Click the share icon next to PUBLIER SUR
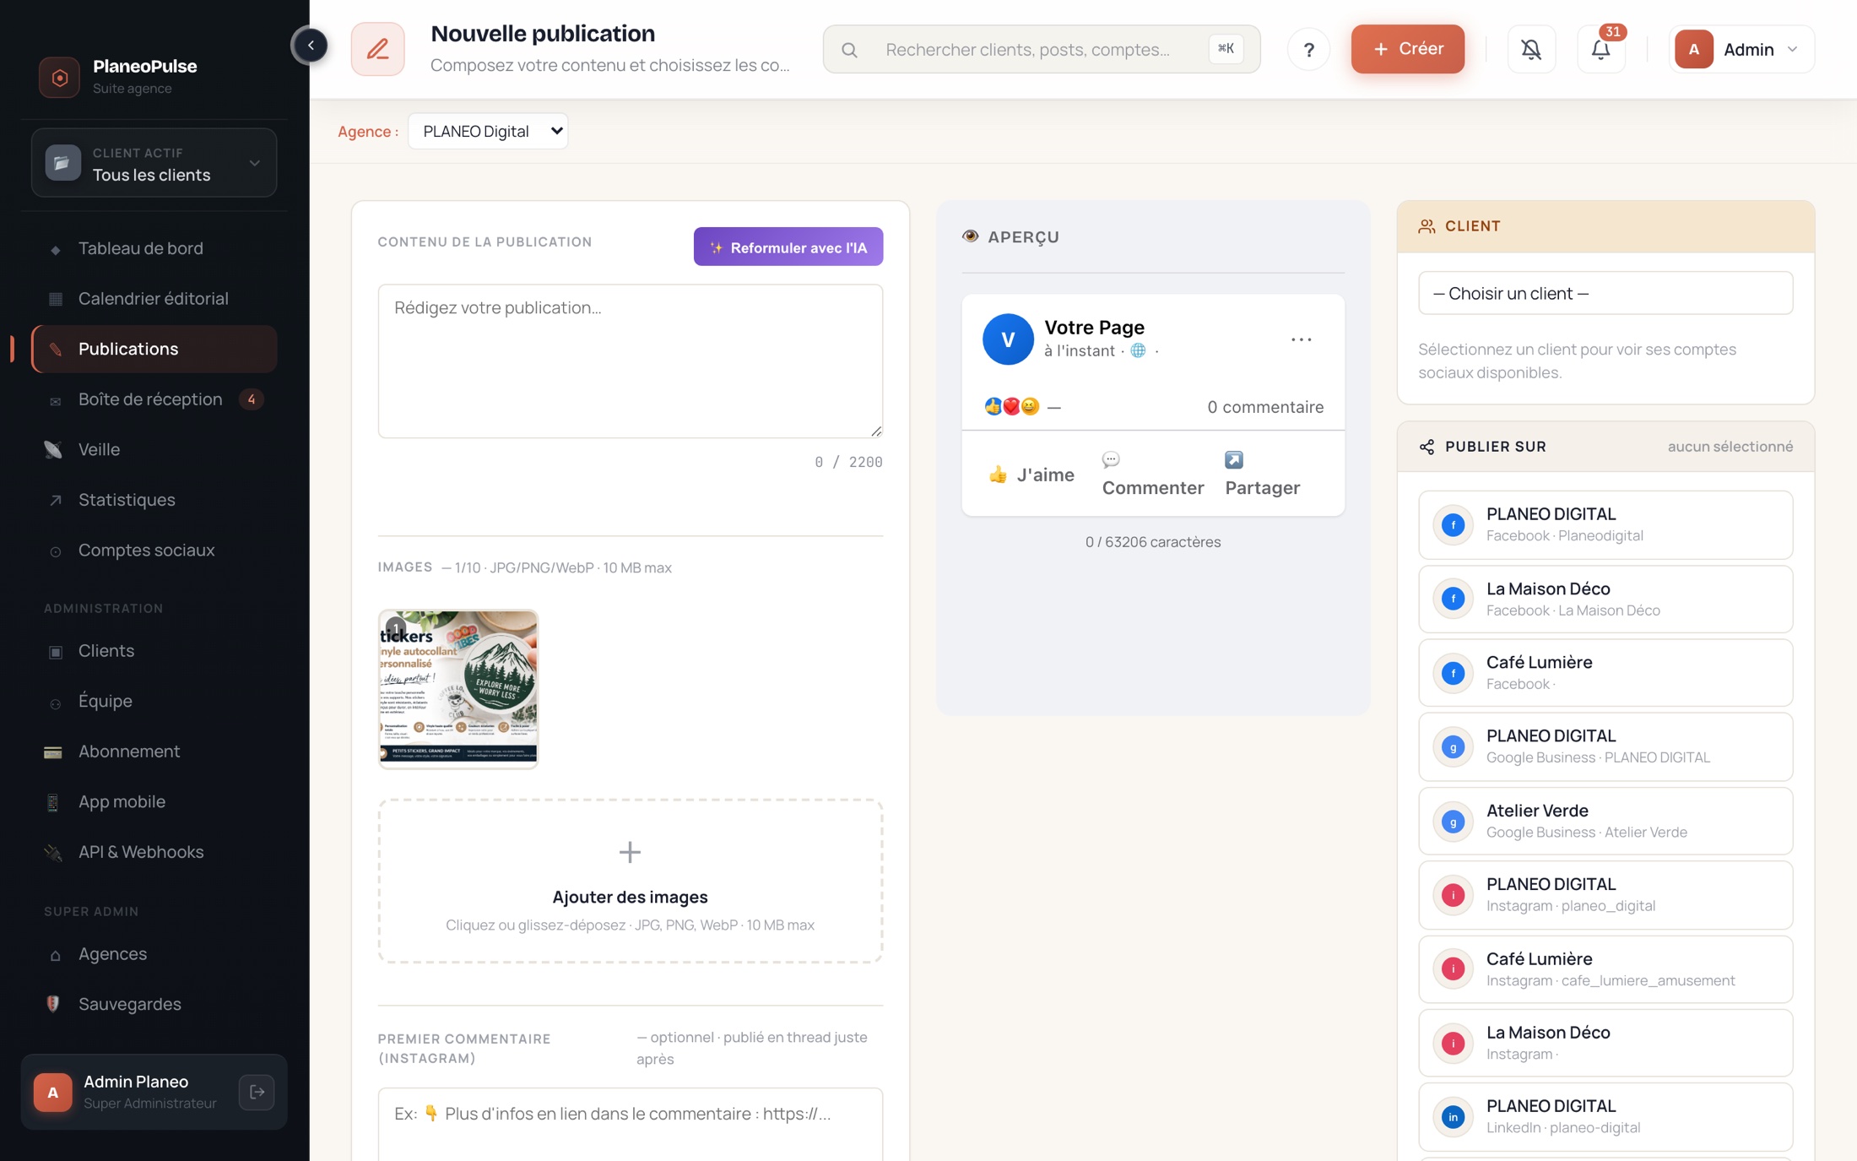The image size is (1857, 1161). pos(1427,447)
